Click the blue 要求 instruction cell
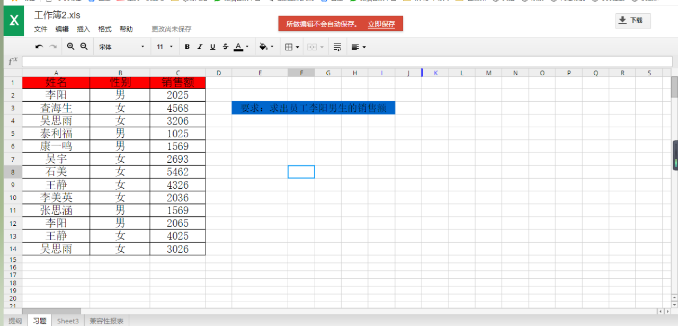The image size is (678, 326). point(314,108)
